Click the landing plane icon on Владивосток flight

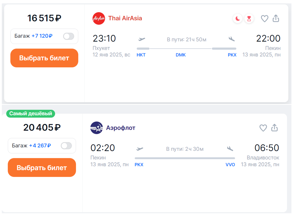click(230, 149)
